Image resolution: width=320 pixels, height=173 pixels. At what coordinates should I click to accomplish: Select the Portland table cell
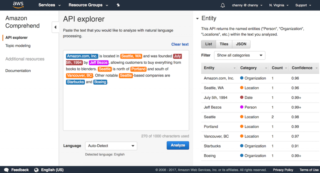point(211,127)
